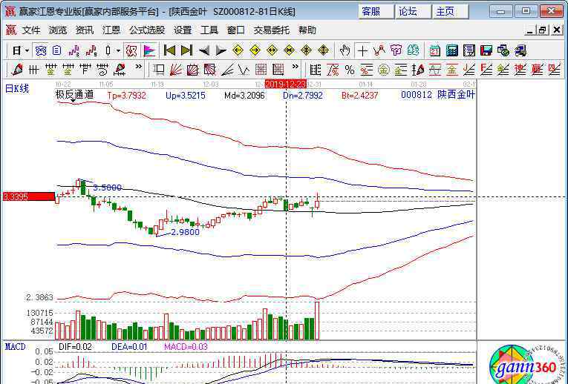Image resolution: width=568 pixels, height=384 pixels.
Task: Jump to first bar with skip-back arrow
Action: (x=169, y=50)
